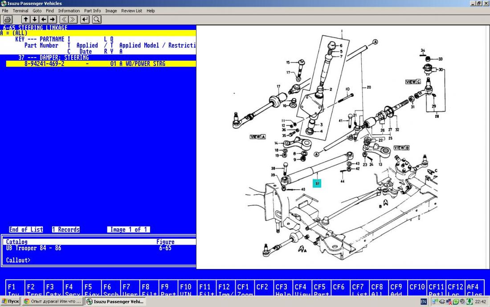
Task: Click the left arrow toolbar button
Action: pyautogui.click(x=44, y=19)
